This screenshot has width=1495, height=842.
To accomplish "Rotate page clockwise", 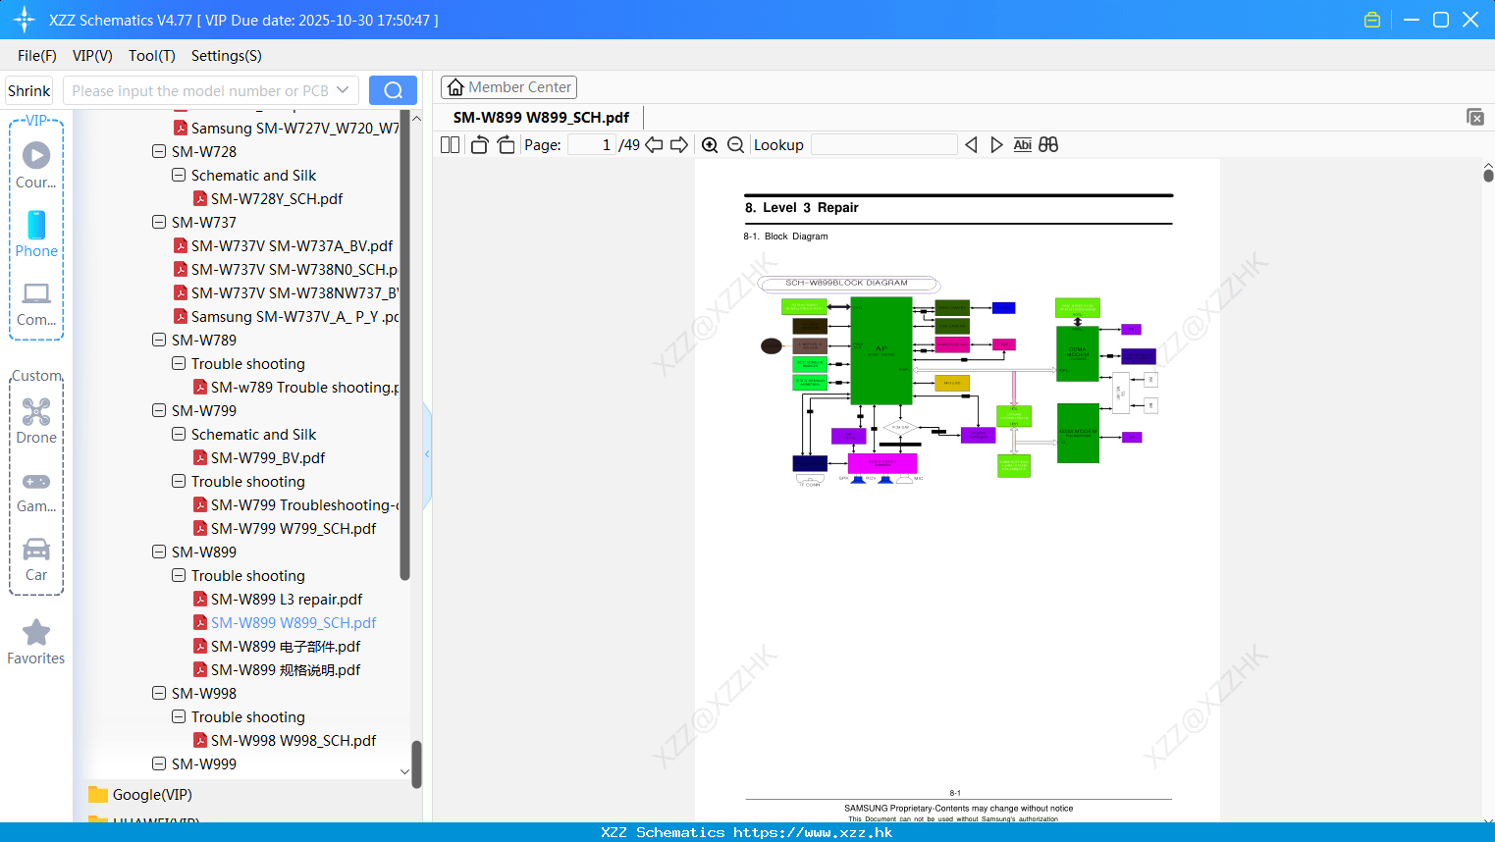I will click(506, 145).
